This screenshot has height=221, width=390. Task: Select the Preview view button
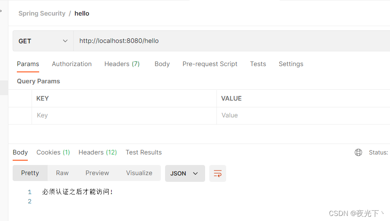coord(97,173)
